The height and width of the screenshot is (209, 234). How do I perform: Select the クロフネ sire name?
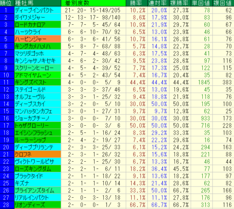pyautogui.click(x=23, y=154)
